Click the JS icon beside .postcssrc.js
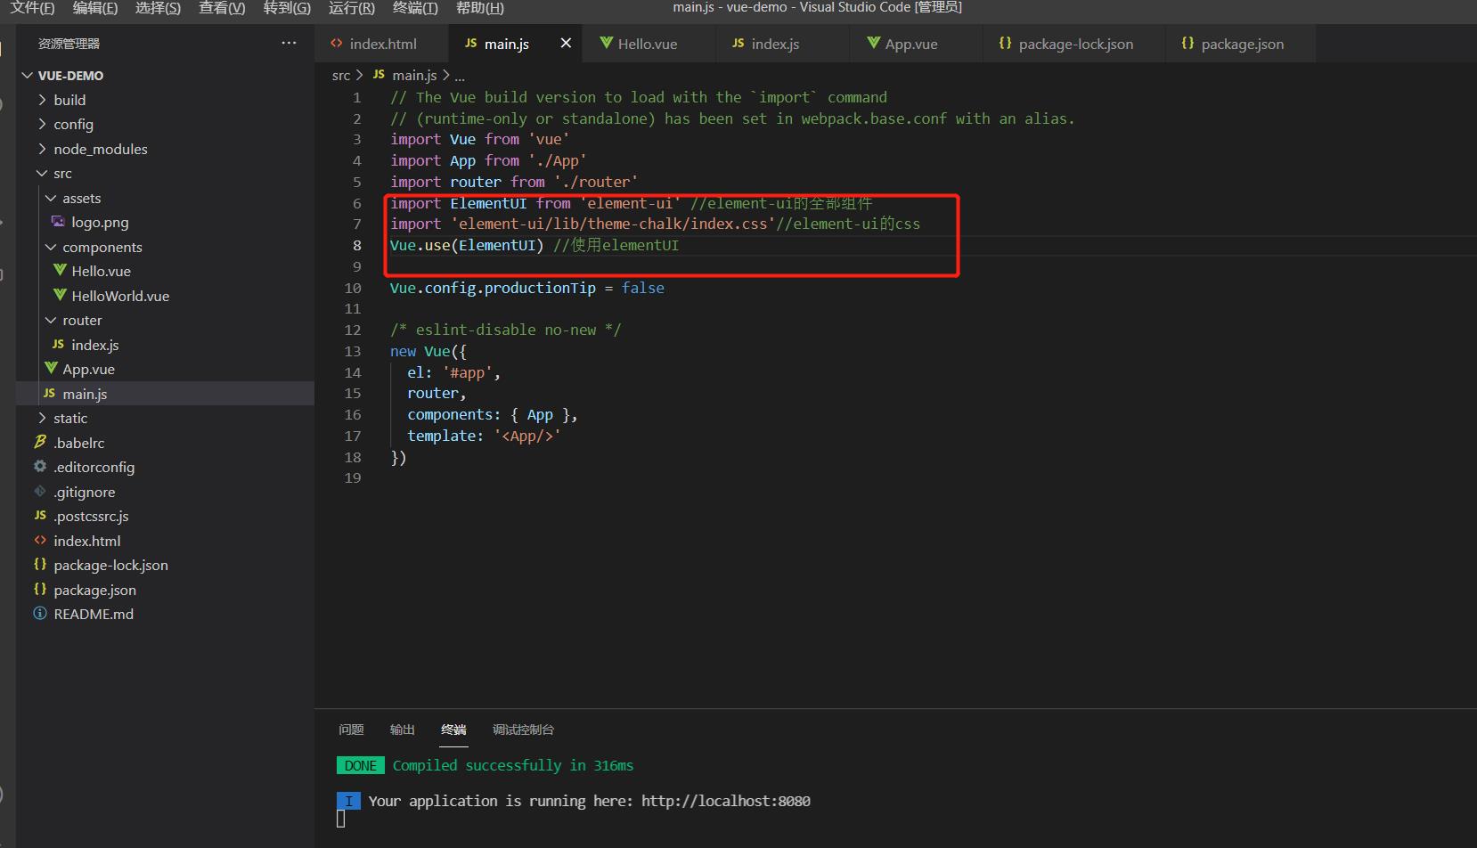Screen dimensions: 1477x848 [x=40, y=515]
